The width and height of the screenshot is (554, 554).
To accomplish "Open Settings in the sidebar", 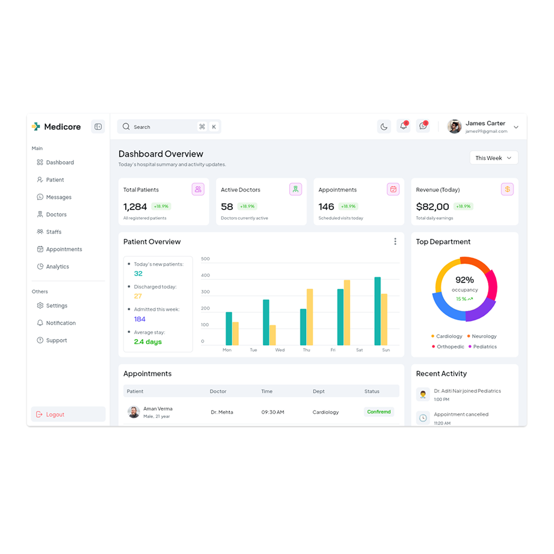I will coord(57,306).
